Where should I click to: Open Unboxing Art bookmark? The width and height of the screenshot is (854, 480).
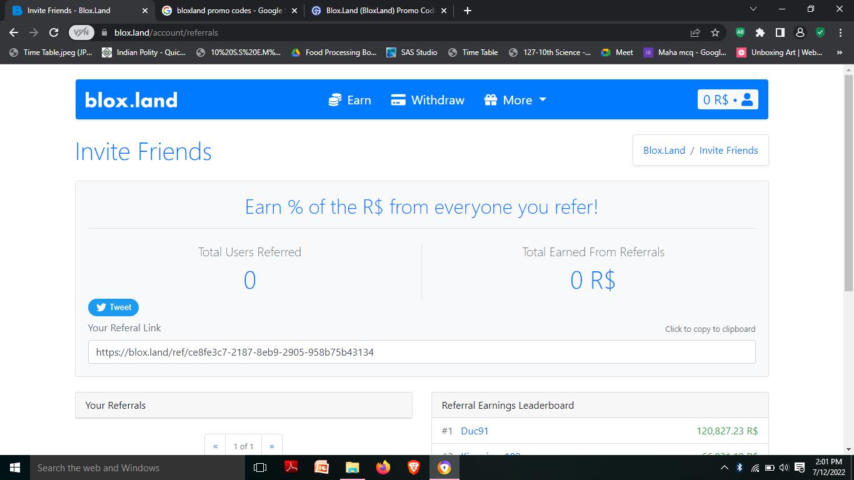(x=780, y=52)
